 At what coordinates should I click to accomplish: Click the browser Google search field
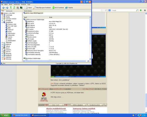tap(123, 10)
